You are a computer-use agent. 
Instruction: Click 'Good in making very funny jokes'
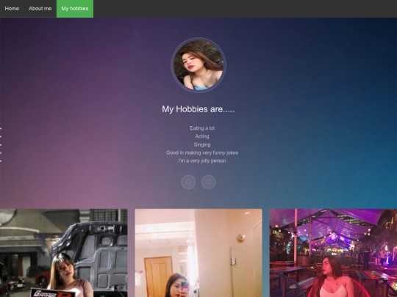(202, 153)
